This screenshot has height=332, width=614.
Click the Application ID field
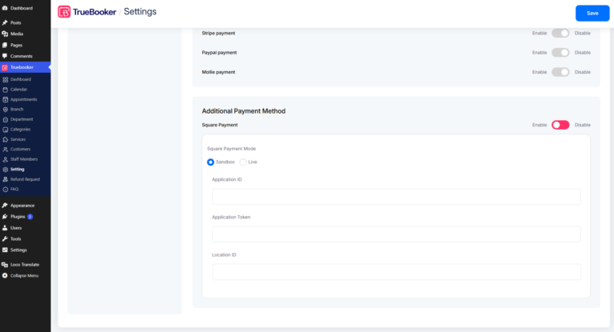click(x=397, y=196)
